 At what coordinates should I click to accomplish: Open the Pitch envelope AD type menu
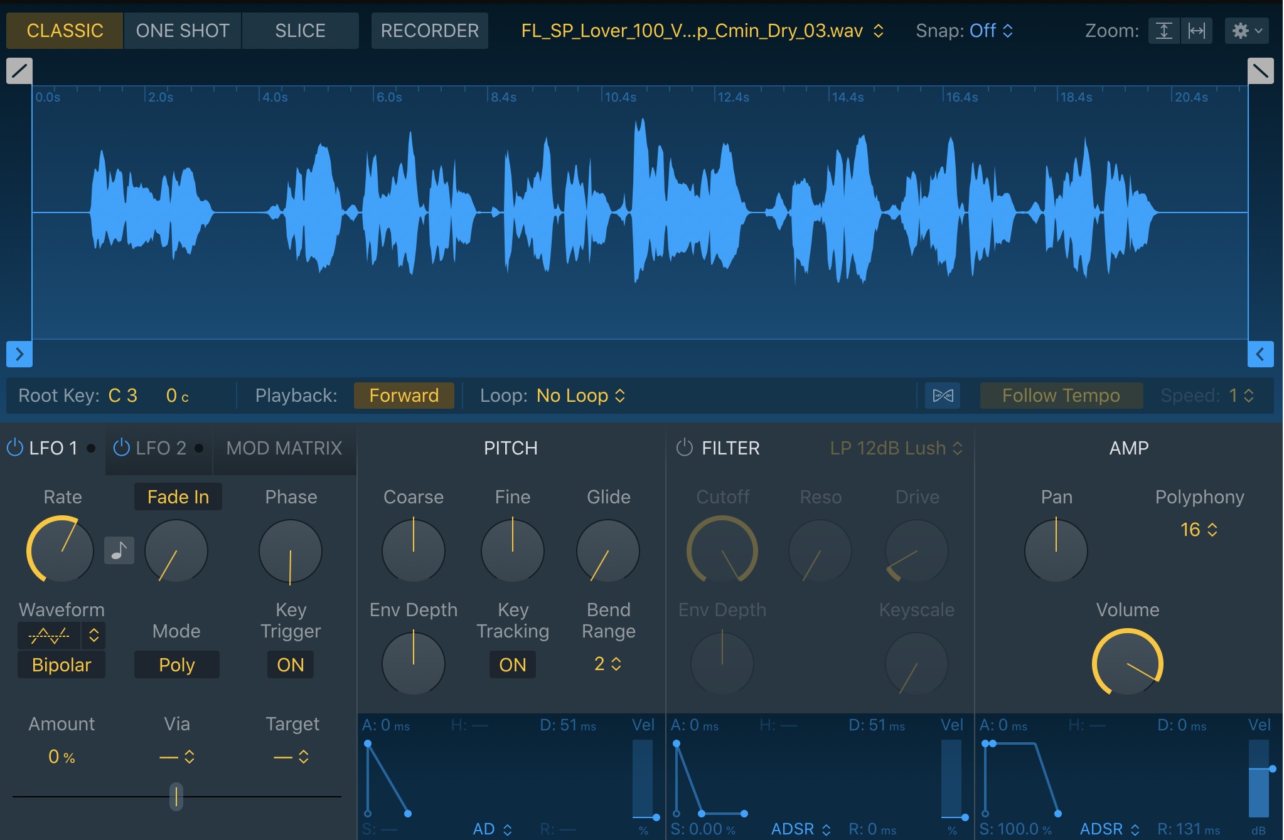(x=493, y=829)
